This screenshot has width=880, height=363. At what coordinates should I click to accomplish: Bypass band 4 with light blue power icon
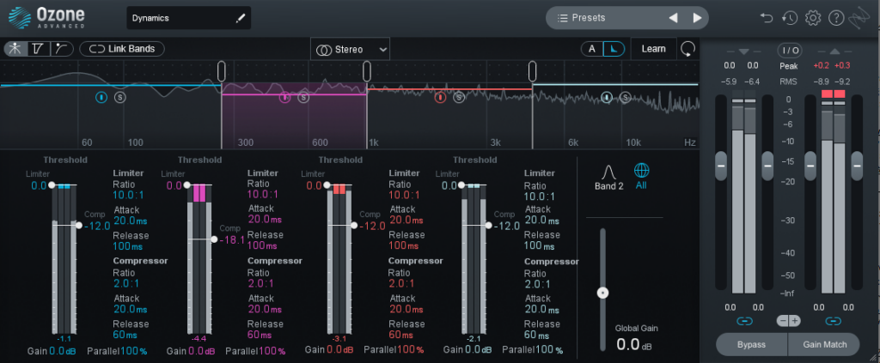tap(607, 98)
